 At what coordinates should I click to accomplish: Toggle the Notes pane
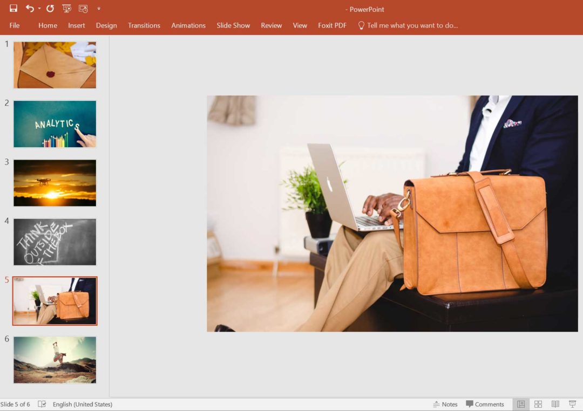446,403
